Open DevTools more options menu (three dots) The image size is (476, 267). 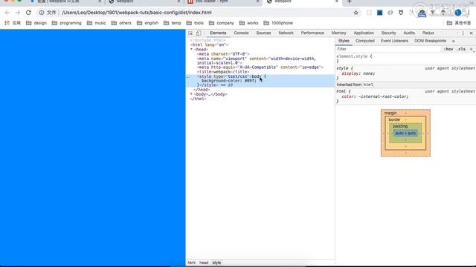pyautogui.click(x=463, y=33)
